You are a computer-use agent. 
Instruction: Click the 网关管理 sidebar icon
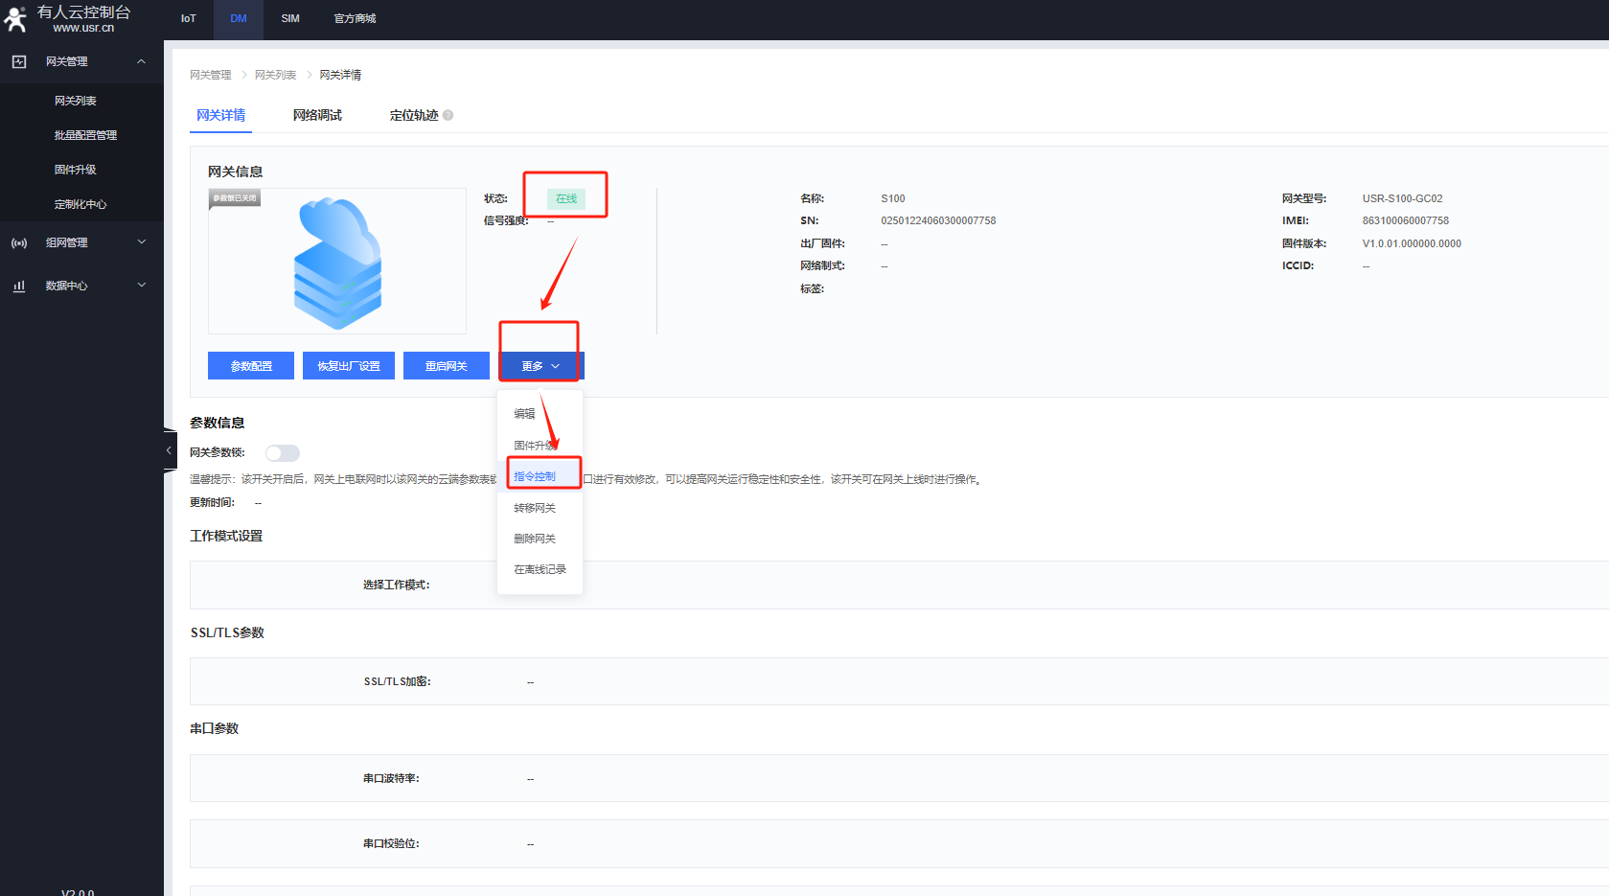[19, 61]
